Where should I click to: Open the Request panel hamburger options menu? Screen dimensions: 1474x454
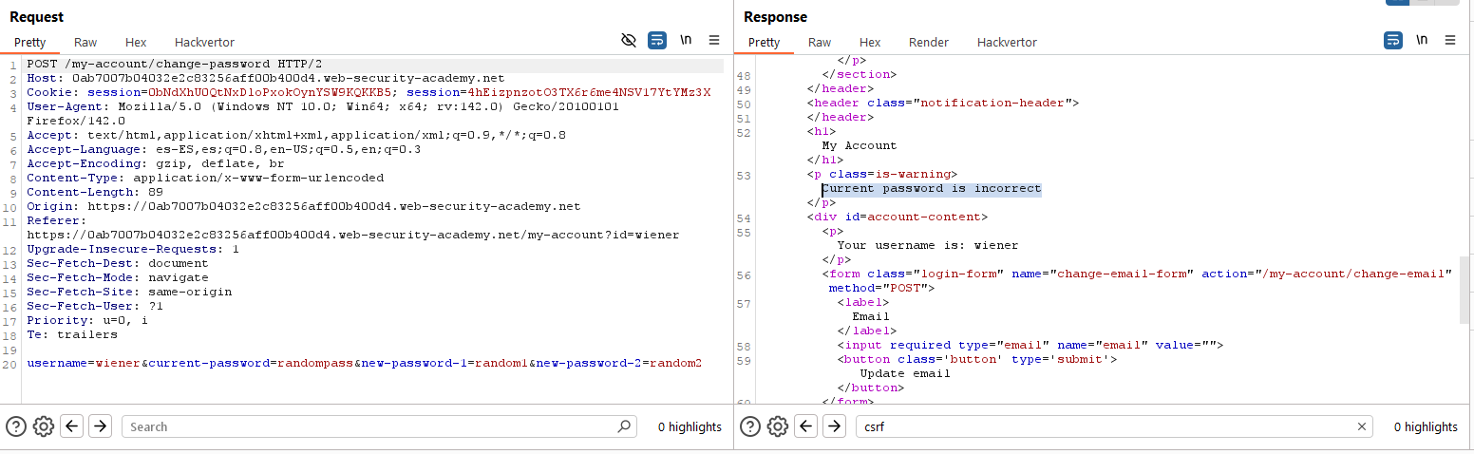(714, 40)
